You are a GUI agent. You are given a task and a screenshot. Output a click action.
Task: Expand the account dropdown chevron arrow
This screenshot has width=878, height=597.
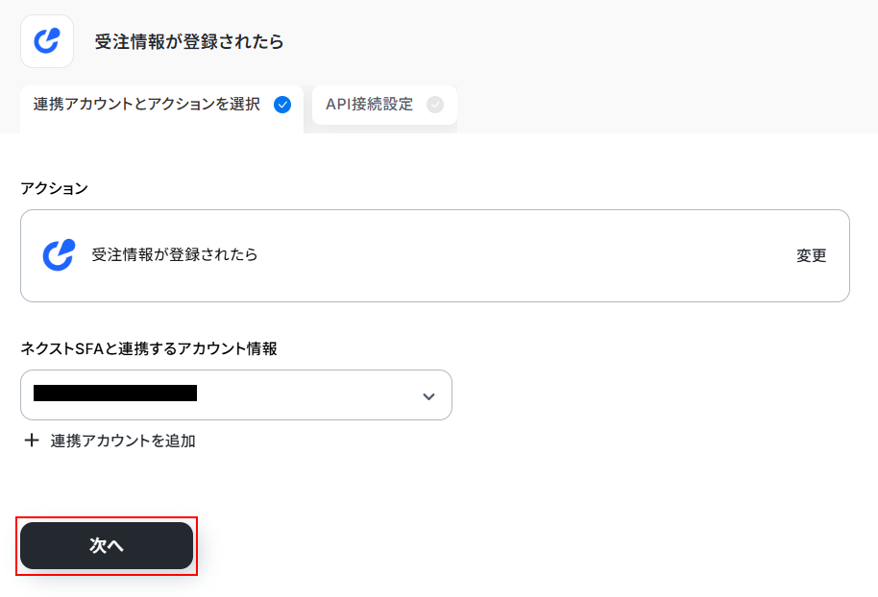[x=428, y=396]
